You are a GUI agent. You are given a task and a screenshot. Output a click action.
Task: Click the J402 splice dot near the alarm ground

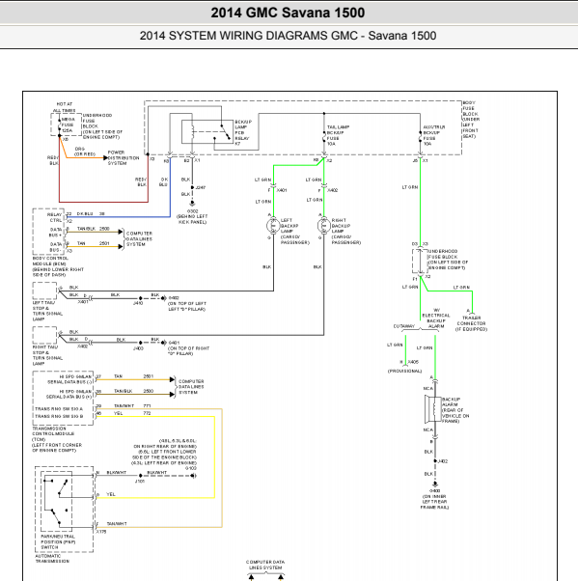[435, 461]
